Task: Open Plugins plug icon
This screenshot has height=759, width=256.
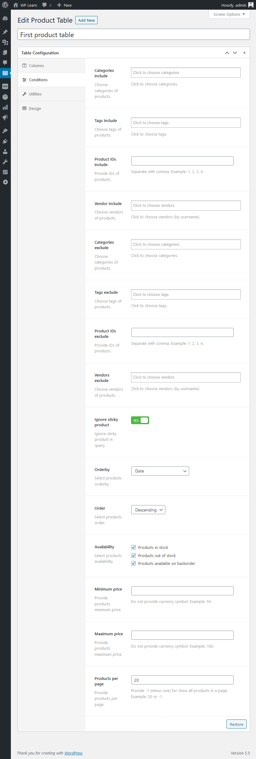Action: click(5, 141)
